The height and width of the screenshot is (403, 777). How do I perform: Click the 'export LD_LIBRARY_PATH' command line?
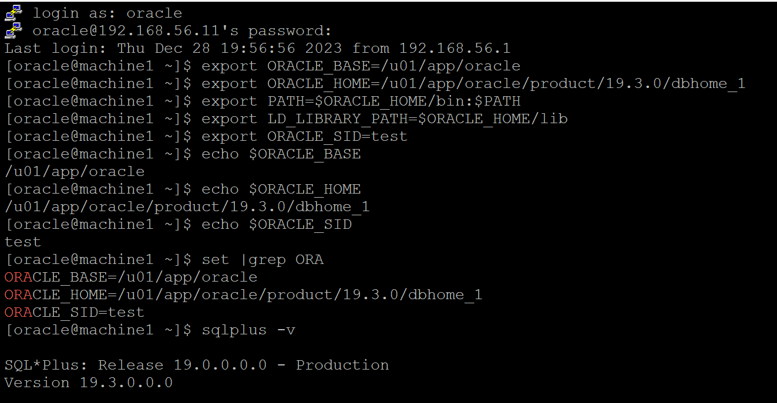click(x=286, y=118)
